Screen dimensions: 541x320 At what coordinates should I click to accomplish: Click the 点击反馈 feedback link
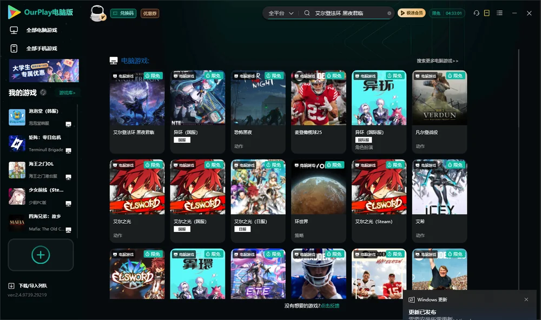click(x=330, y=305)
